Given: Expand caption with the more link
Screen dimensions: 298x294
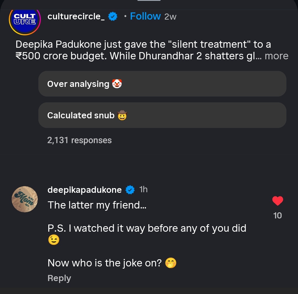Looking at the screenshot, I should coord(276,56).
